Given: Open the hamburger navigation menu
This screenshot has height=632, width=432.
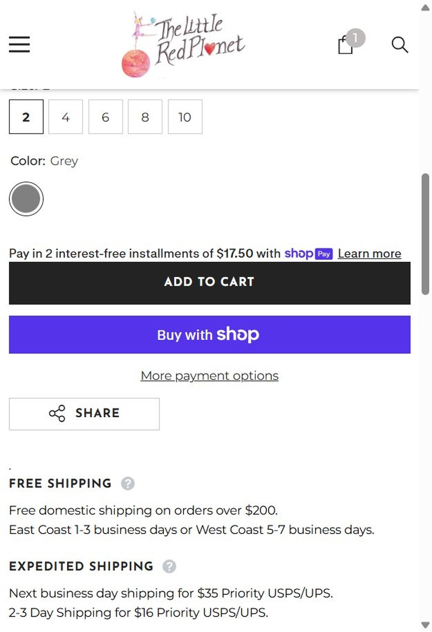Looking at the screenshot, I should [19, 44].
